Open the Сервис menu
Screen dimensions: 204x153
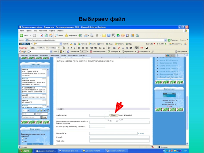click(x=52, y=31)
